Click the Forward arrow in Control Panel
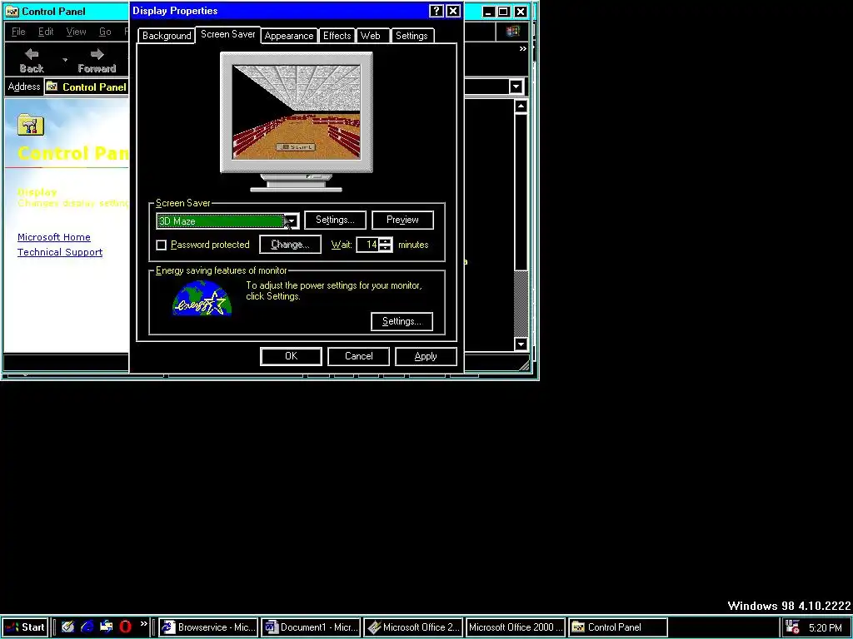This screenshot has width=853, height=639. 97,60
